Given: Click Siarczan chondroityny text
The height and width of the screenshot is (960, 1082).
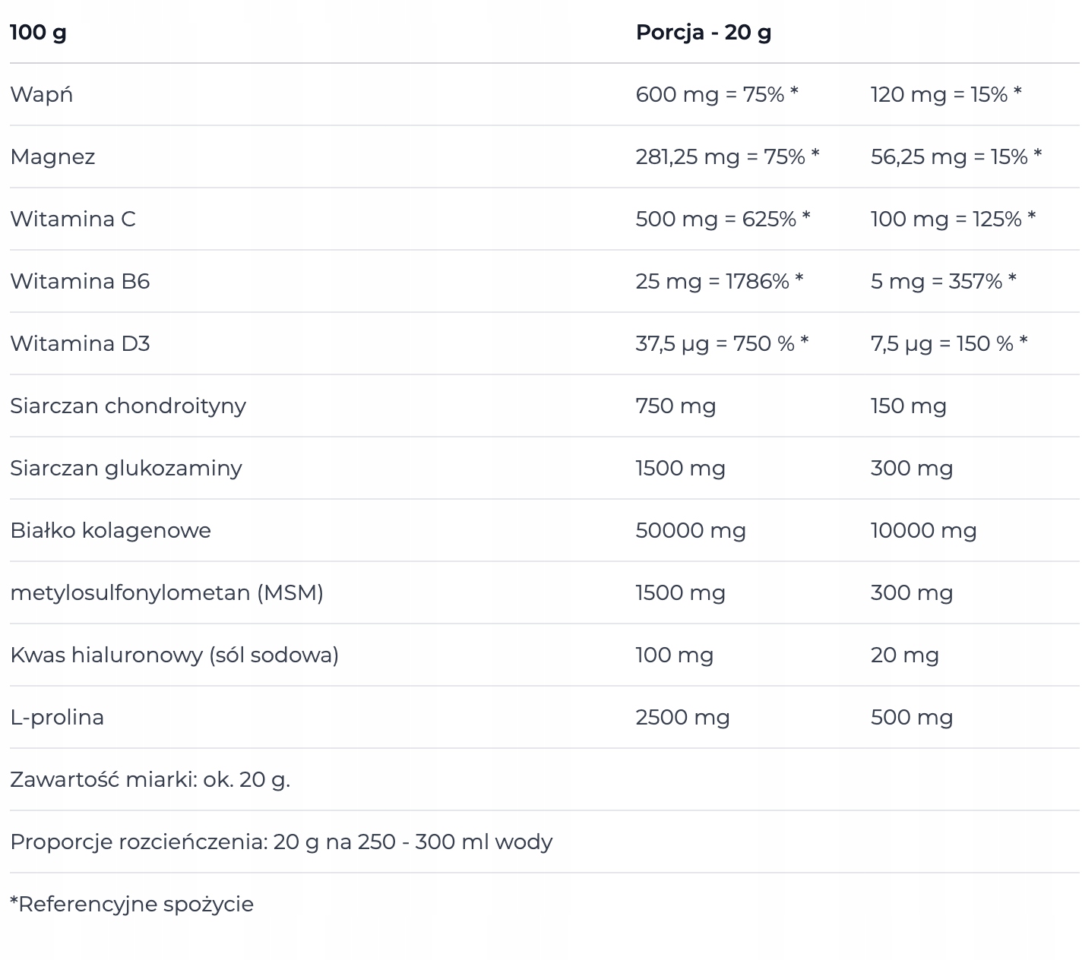Looking at the screenshot, I should [x=128, y=406].
